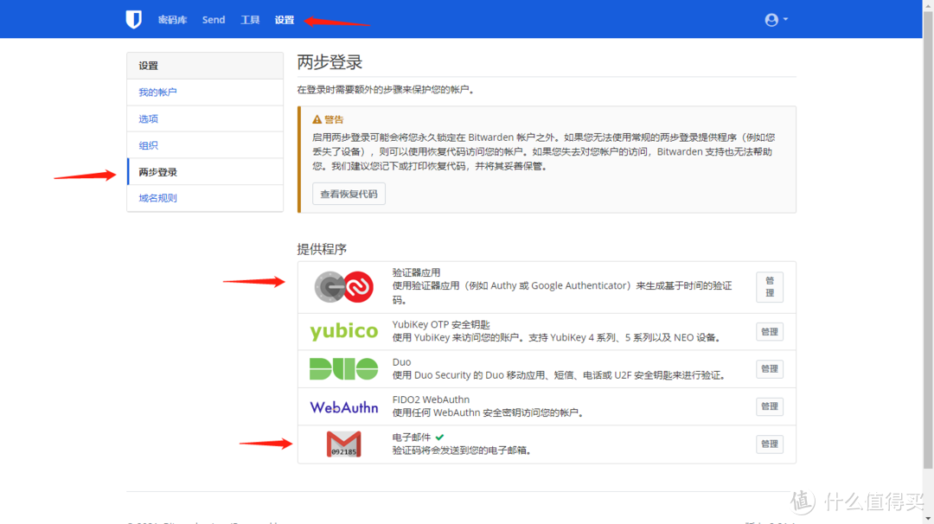Open the 工具 navigation item

tap(250, 20)
